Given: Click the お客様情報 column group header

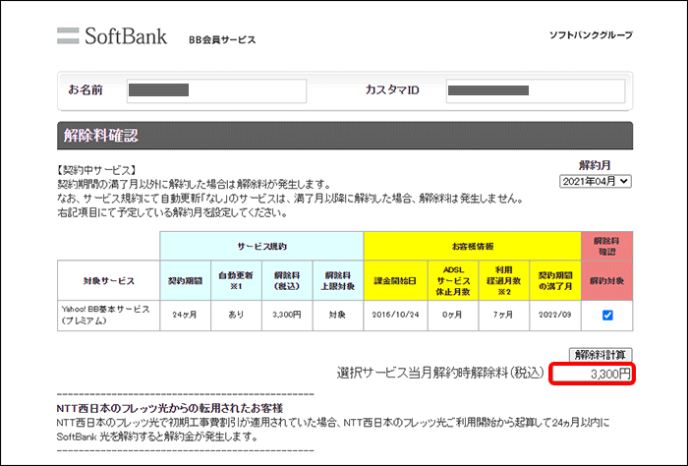Looking at the screenshot, I should (x=473, y=246).
